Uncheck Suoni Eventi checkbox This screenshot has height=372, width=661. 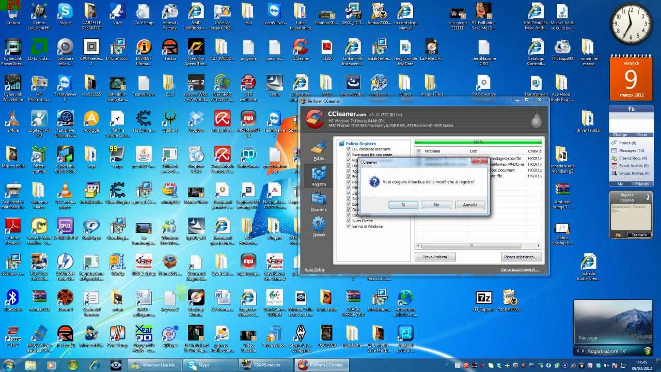[349, 221]
